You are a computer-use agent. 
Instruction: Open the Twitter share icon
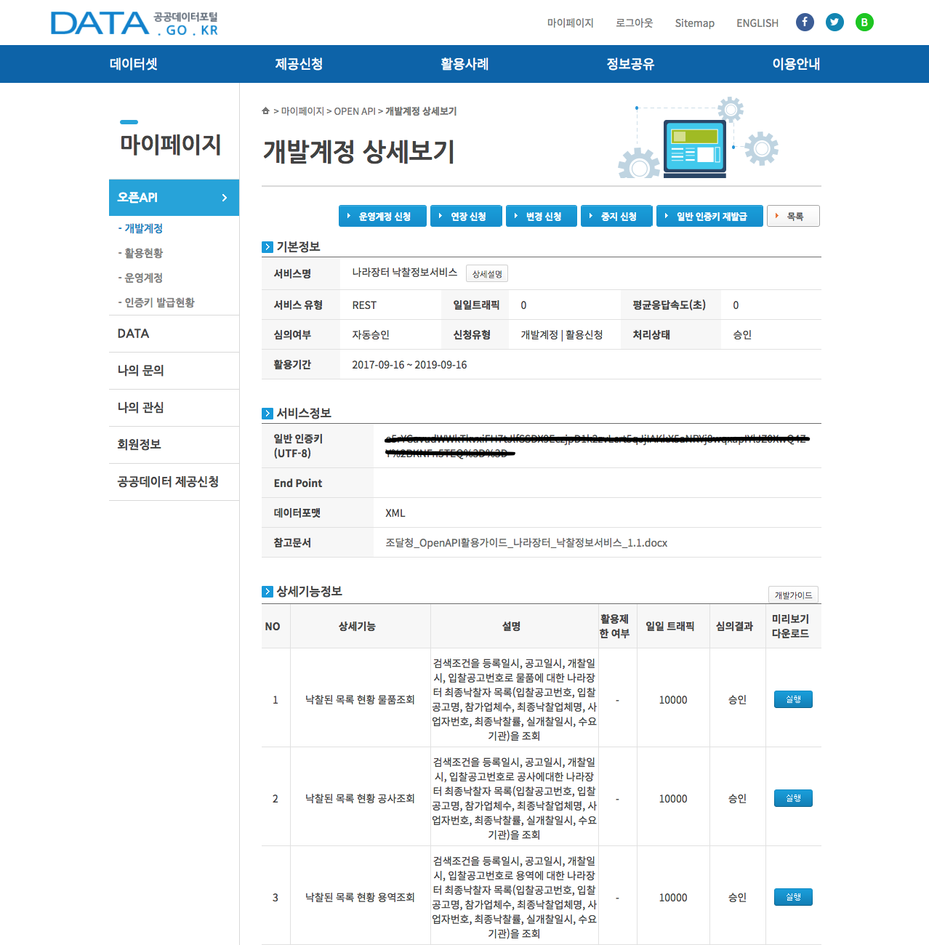click(x=835, y=23)
